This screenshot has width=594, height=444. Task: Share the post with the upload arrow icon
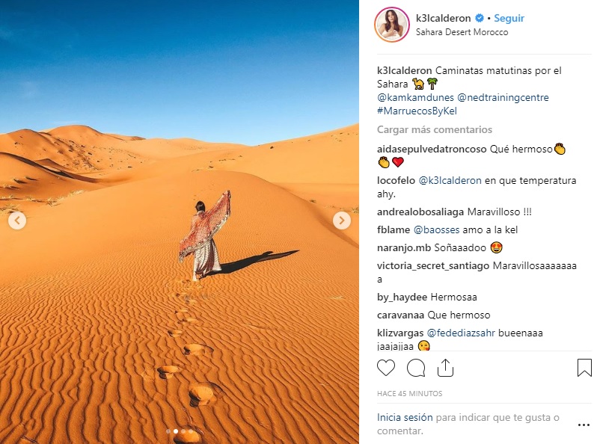[445, 368]
